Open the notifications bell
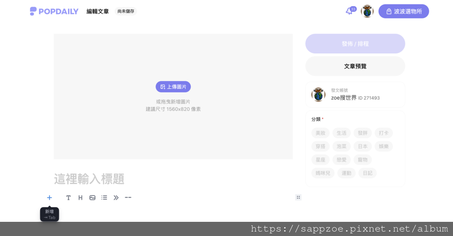453x236 pixels. tap(349, 11)
